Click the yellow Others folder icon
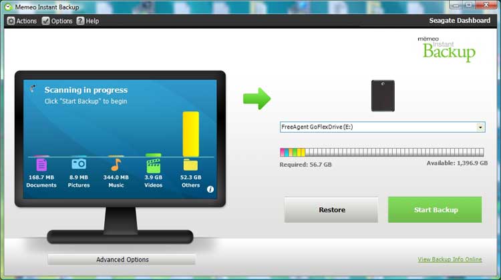The width and height of the screenshot is (501, 280). pyautogui.click(x=190, y=165)
